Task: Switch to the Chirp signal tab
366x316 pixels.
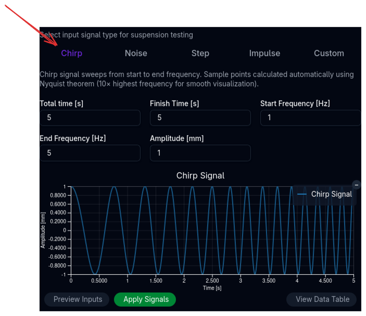Action: [71, 53]
